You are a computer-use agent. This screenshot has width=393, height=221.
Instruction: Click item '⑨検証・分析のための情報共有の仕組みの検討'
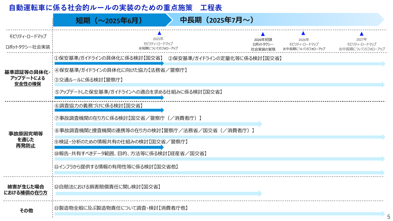tap(121, 142)
